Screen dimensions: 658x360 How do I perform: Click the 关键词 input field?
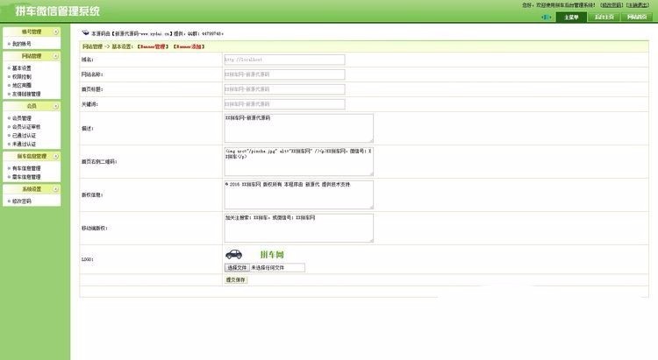(284, 104)
